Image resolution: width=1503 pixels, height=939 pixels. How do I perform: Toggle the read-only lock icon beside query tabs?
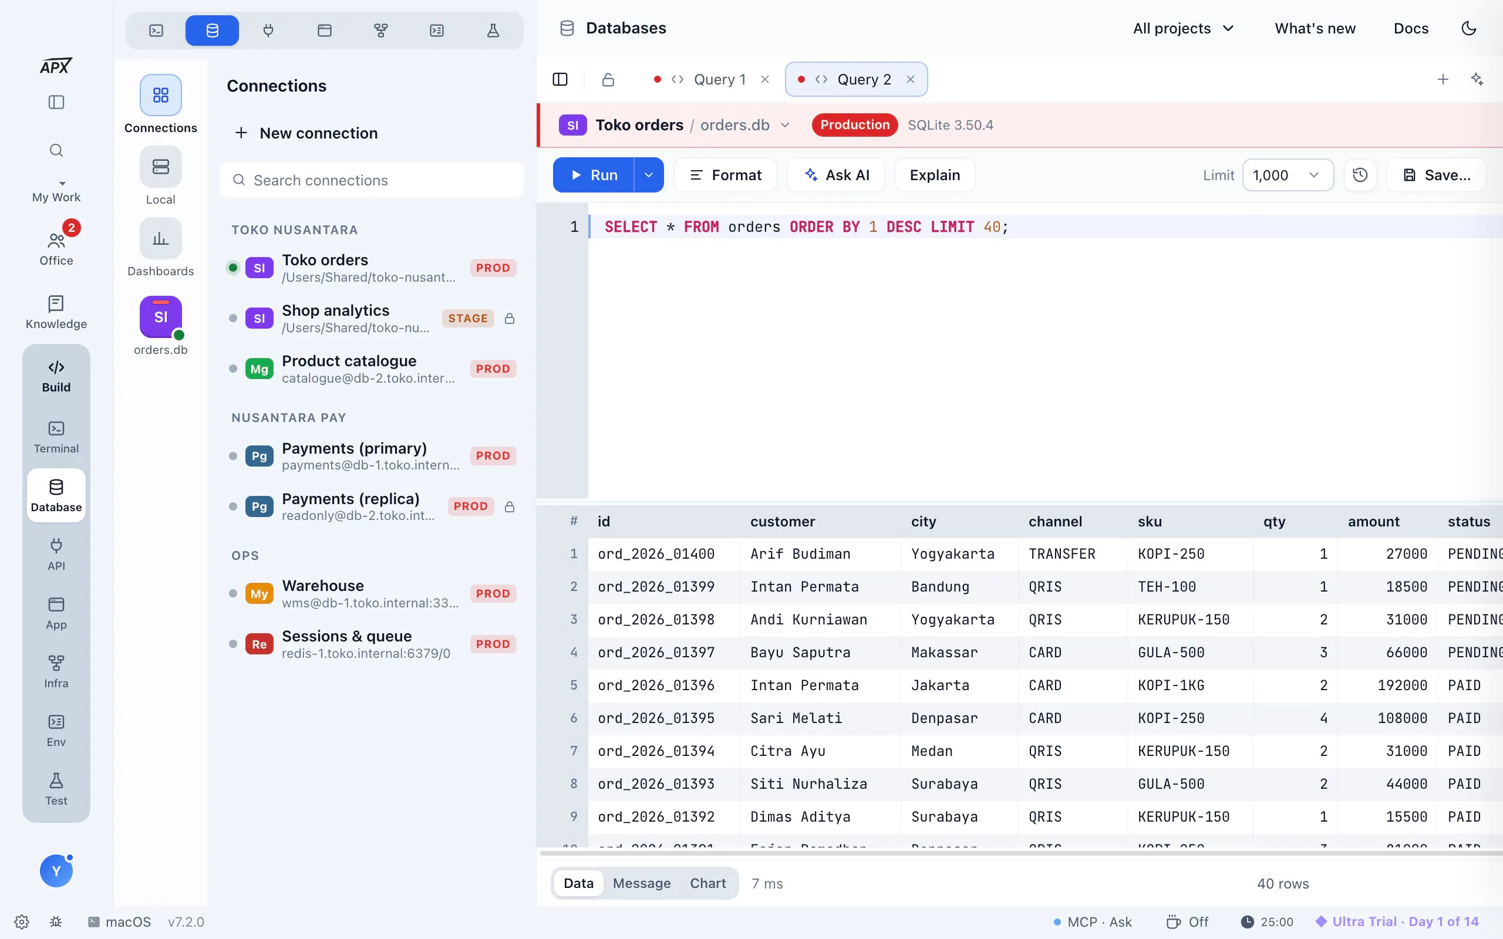pyautogui.click(x=608, y=79)
